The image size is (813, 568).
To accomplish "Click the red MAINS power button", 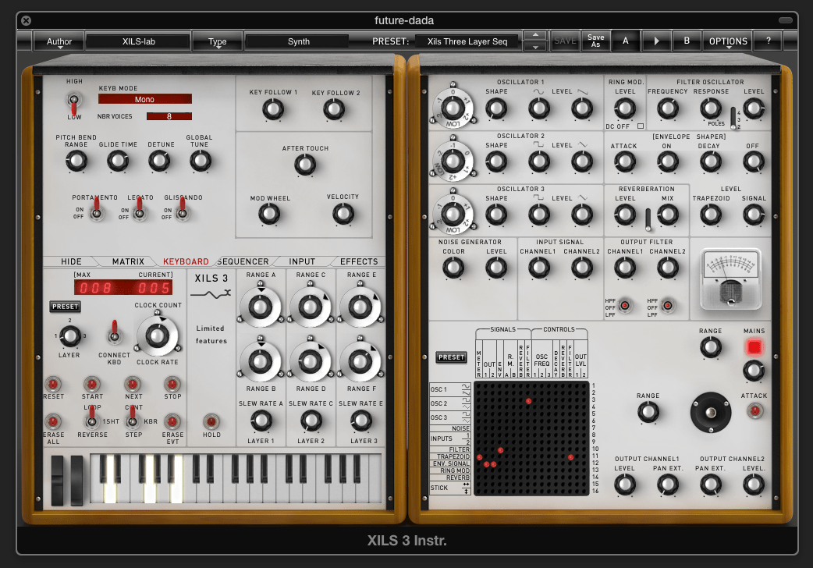I will point(754,347).
